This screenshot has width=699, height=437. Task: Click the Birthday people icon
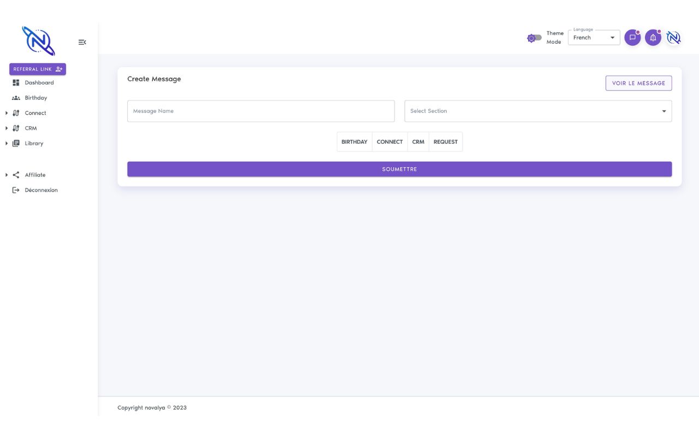[16, 98]
